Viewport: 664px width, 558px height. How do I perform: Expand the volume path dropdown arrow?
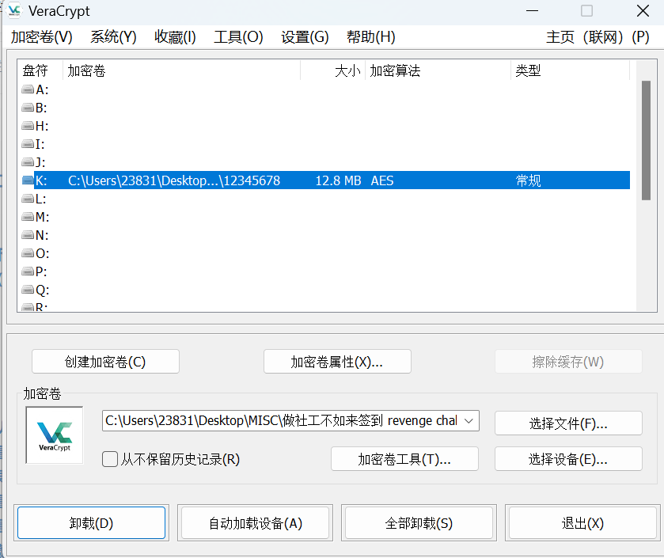[469, 421]
